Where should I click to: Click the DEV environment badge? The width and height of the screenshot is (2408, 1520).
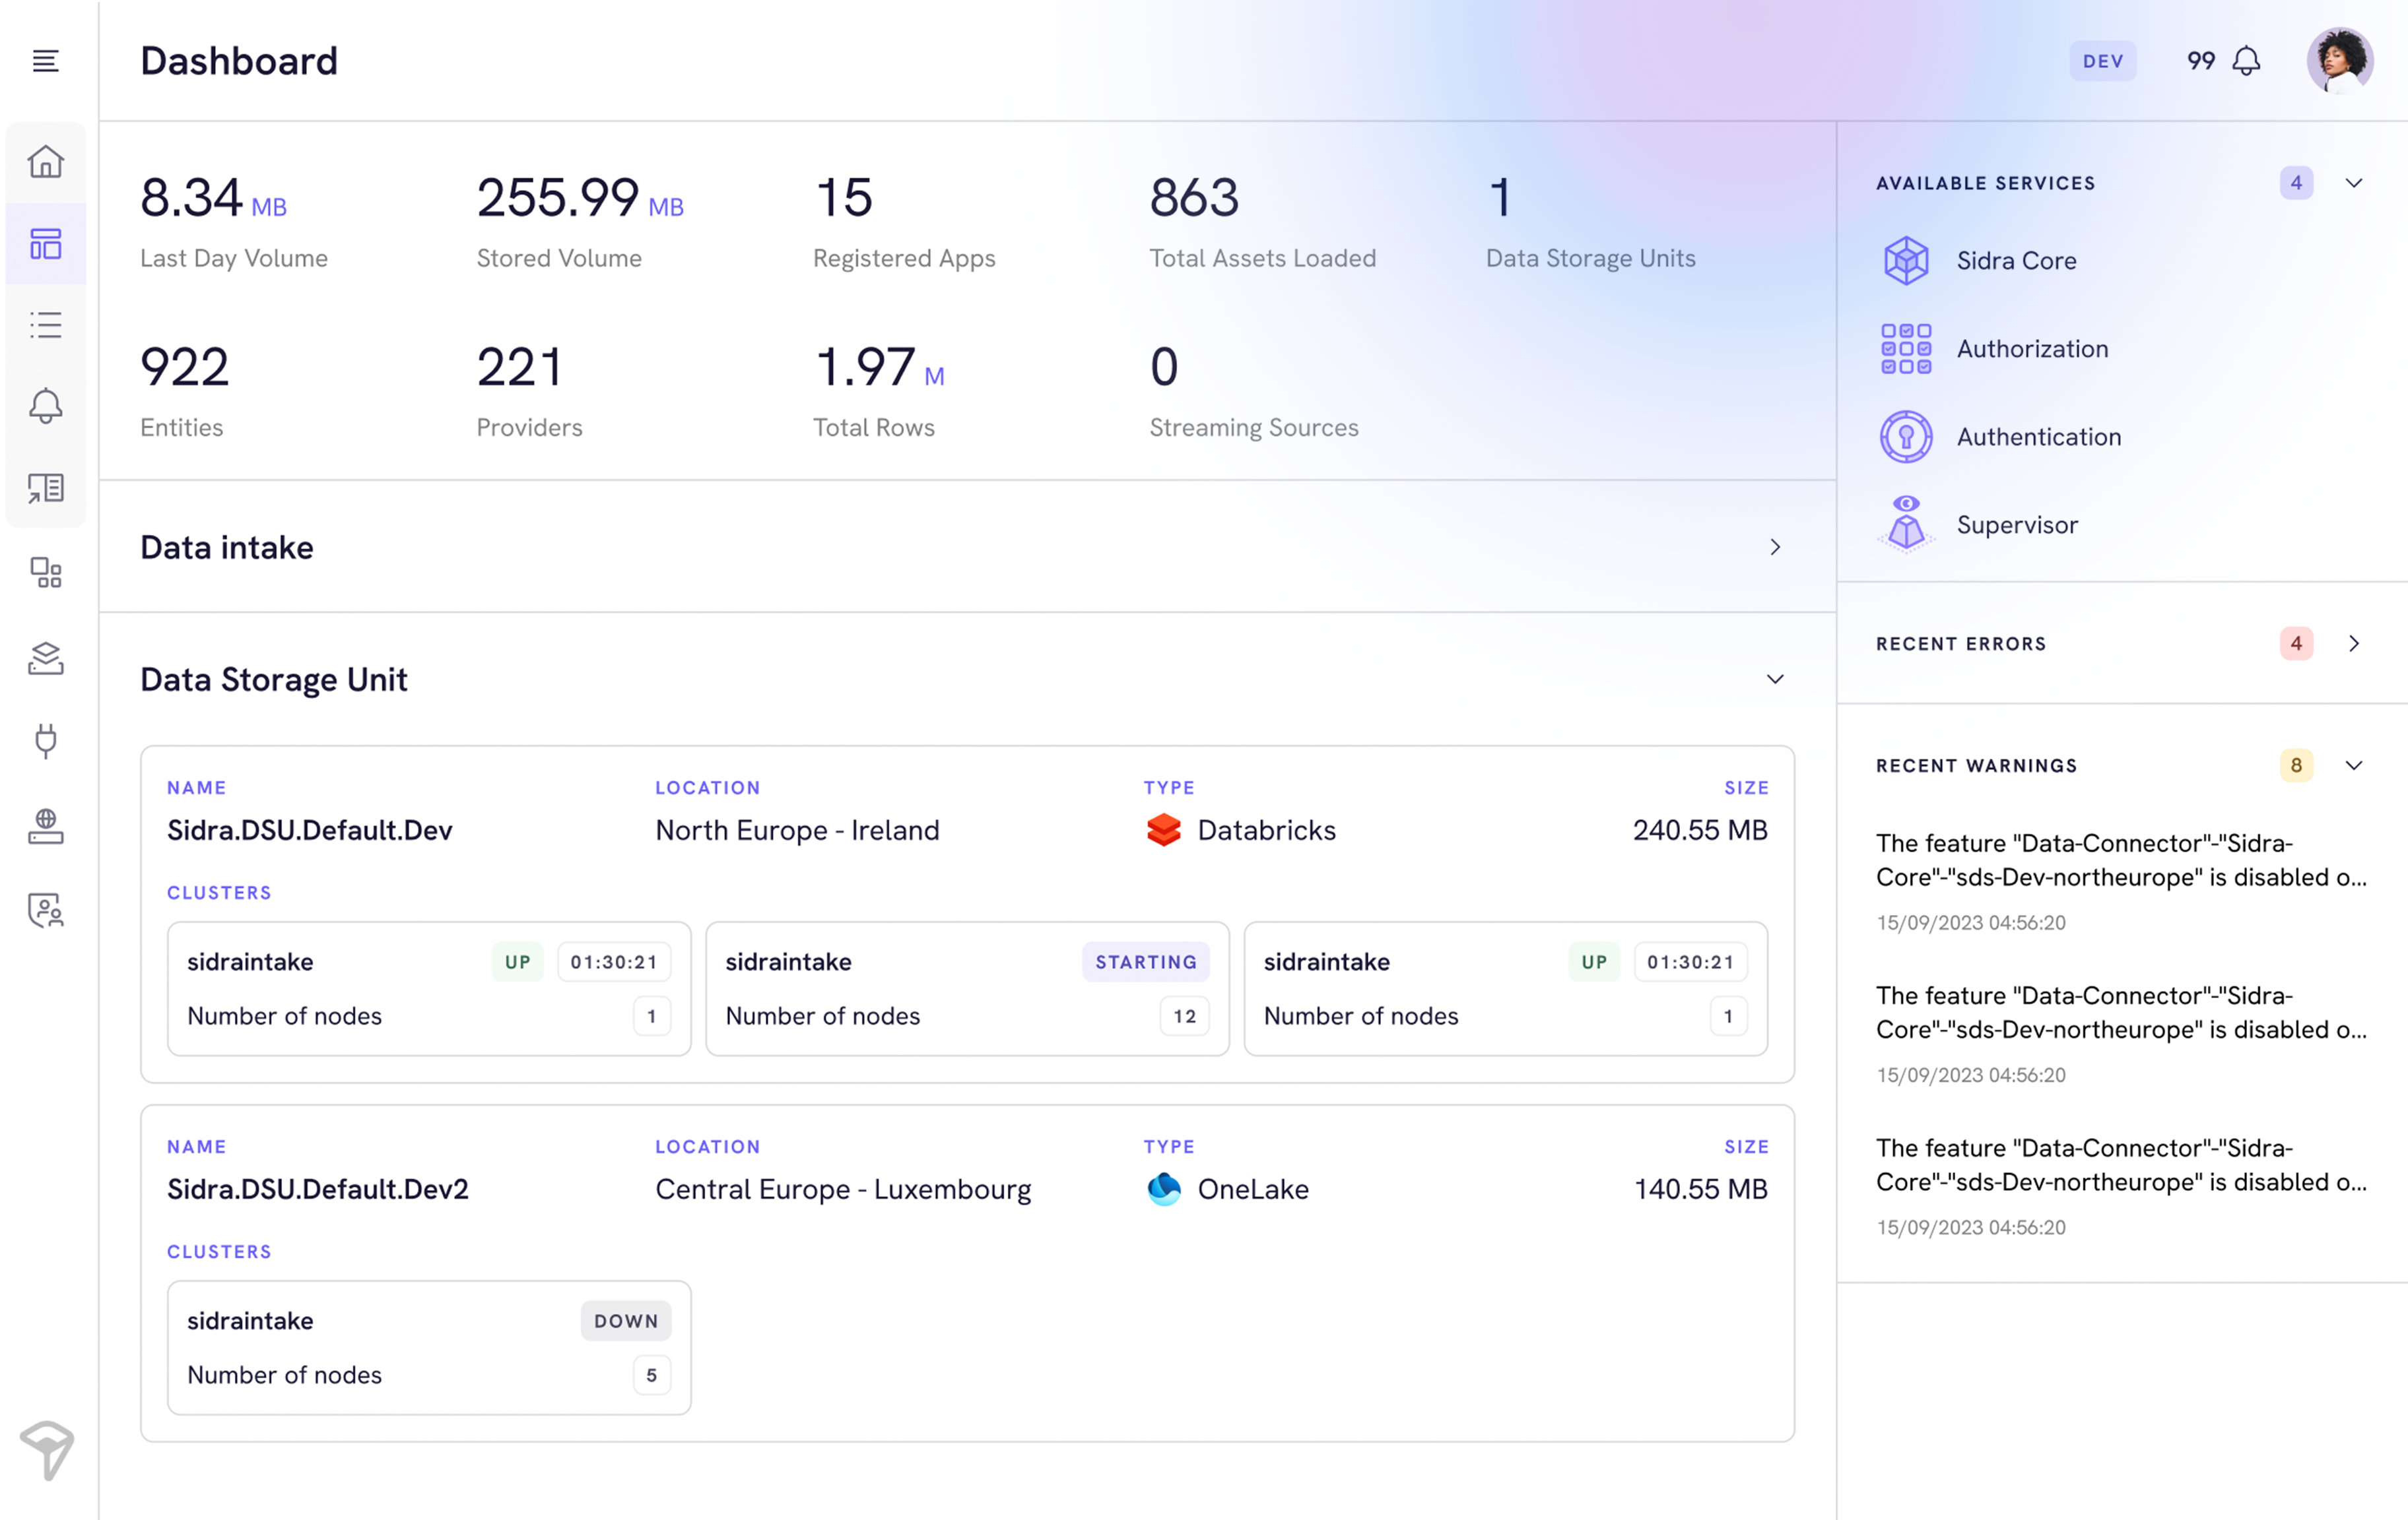click(x=2102, y=61)
